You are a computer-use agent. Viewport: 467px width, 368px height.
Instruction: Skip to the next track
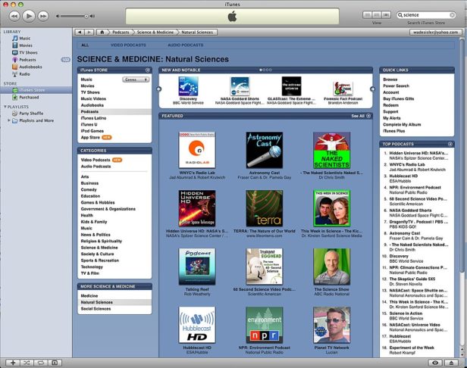[x=45, y=15]
